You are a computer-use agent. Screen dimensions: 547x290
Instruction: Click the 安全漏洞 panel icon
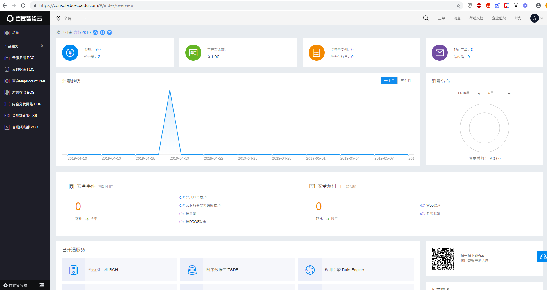pyautogui.click(x=312, y=186)
